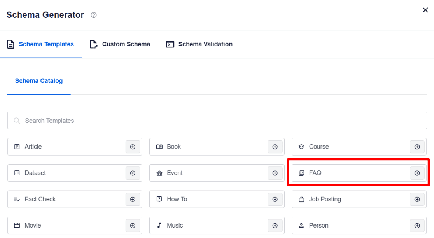The height and width of the screenshot is (238, 434).
Task: Add the Job Posting schema template
Action: tap(417, 199)
